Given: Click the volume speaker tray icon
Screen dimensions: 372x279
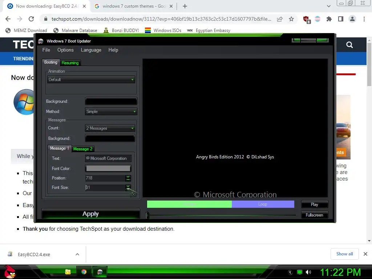Looking at the screenshot, I should click(x=308, y=272).
